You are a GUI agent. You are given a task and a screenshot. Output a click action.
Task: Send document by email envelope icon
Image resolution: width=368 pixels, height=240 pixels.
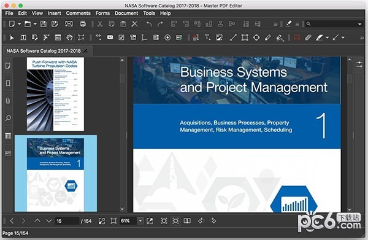tap(69, 24)
